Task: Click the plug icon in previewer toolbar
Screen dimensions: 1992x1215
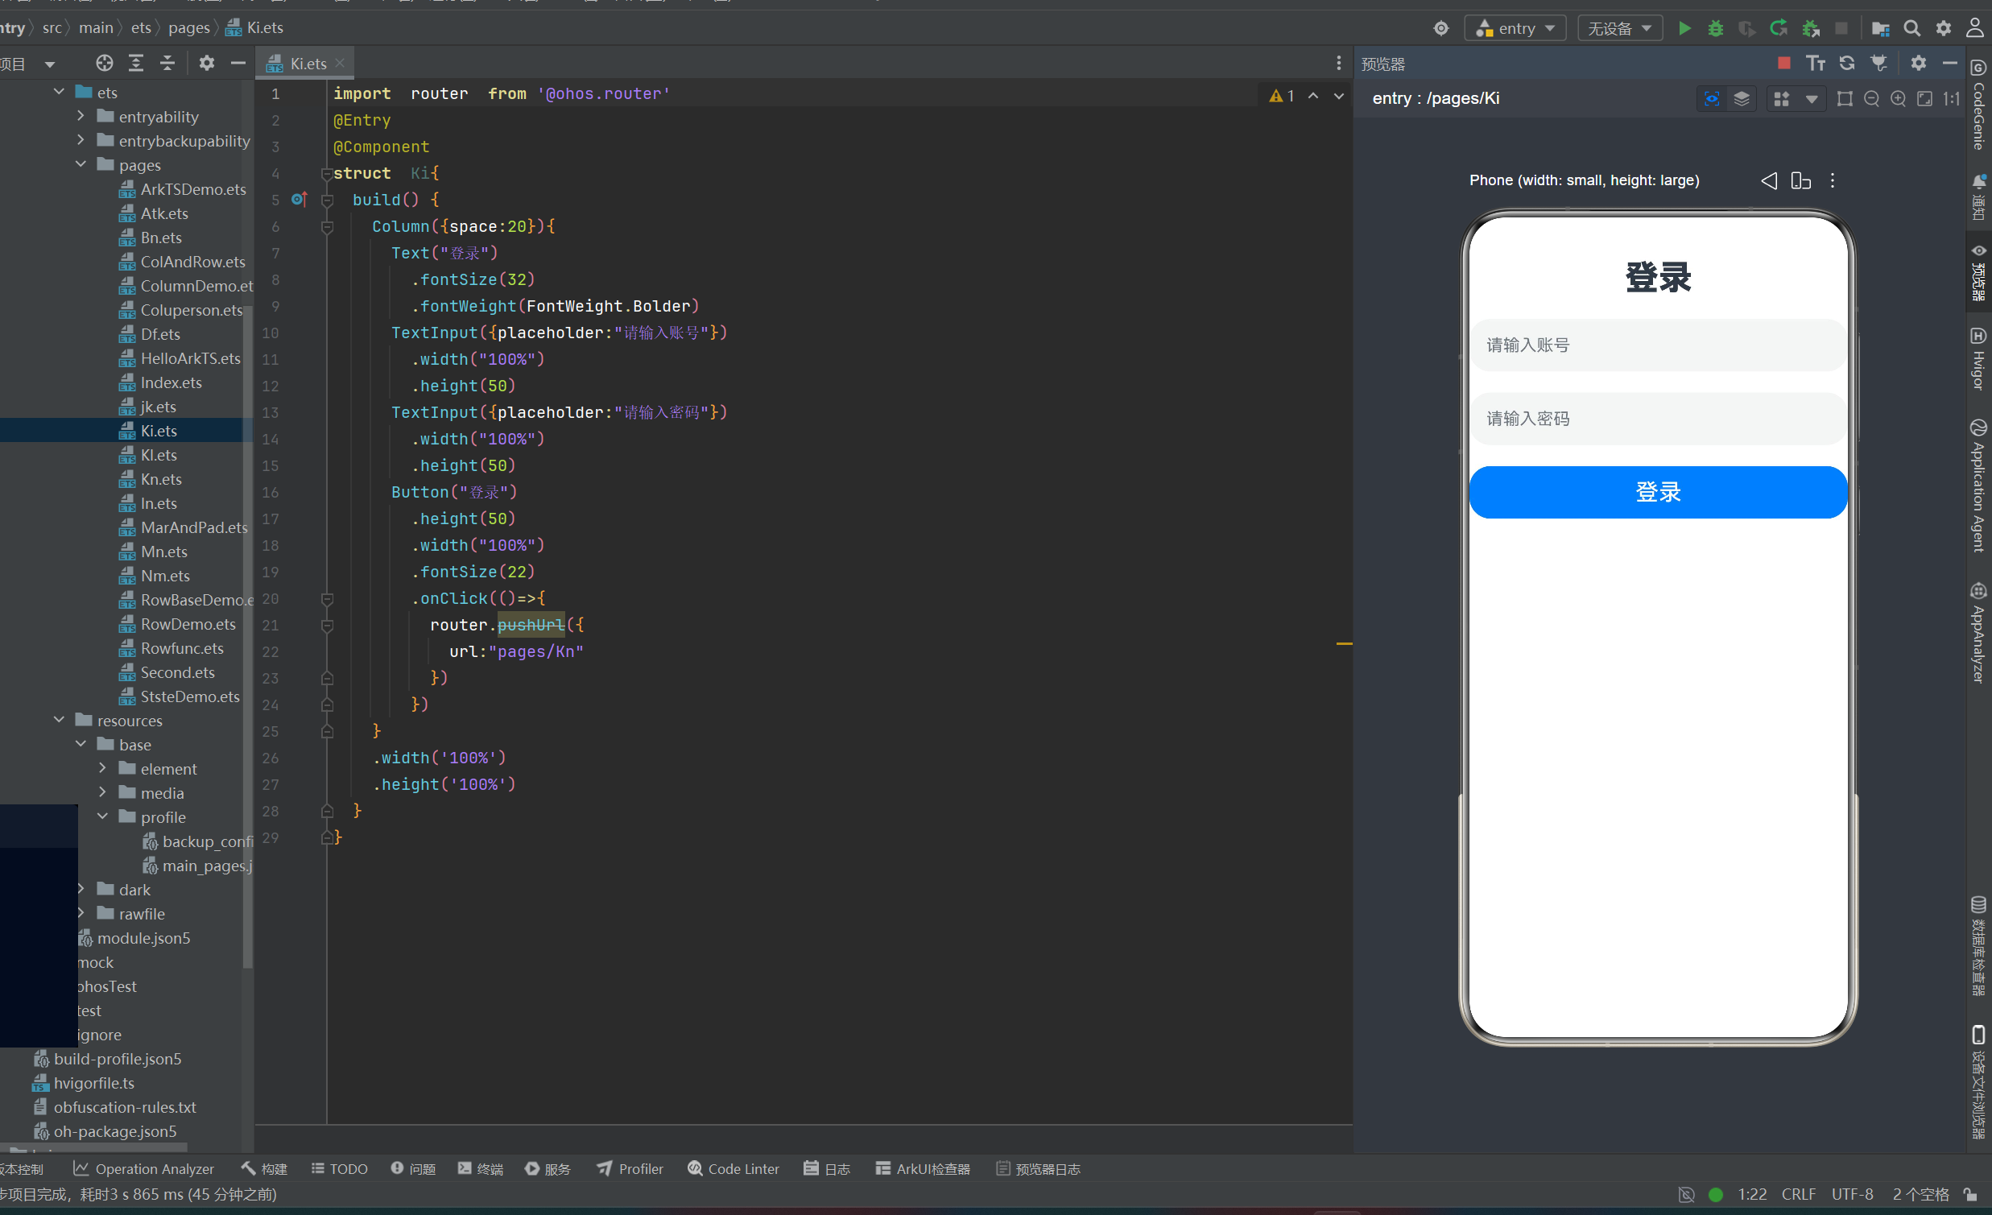Action: (1879, 63)
